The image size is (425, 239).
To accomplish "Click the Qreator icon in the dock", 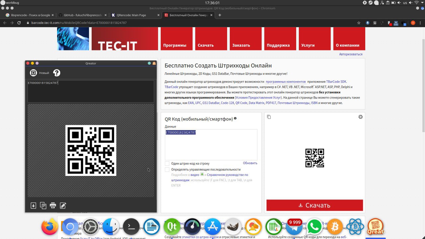I will [x=376, y=227].
